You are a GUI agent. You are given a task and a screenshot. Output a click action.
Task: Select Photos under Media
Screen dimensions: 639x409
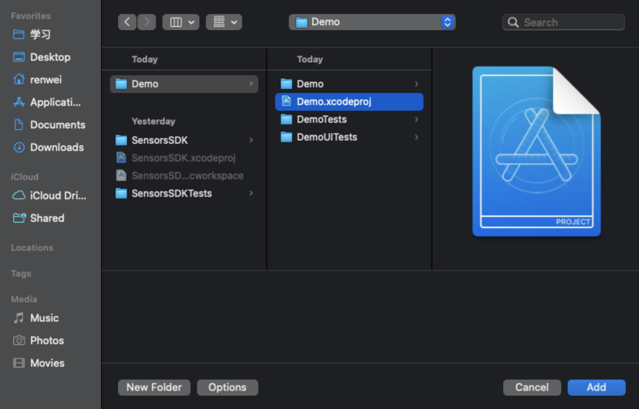tap(47, 341)
